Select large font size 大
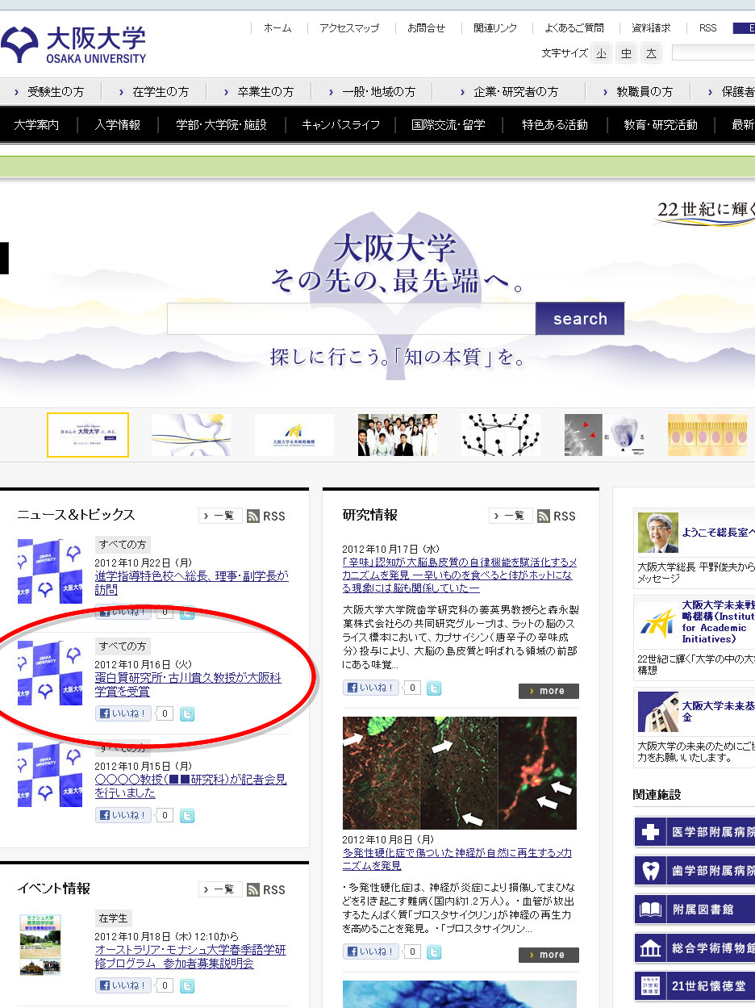Image resolution: width=755 pixels, height=1008 pixels. (651, 54)
